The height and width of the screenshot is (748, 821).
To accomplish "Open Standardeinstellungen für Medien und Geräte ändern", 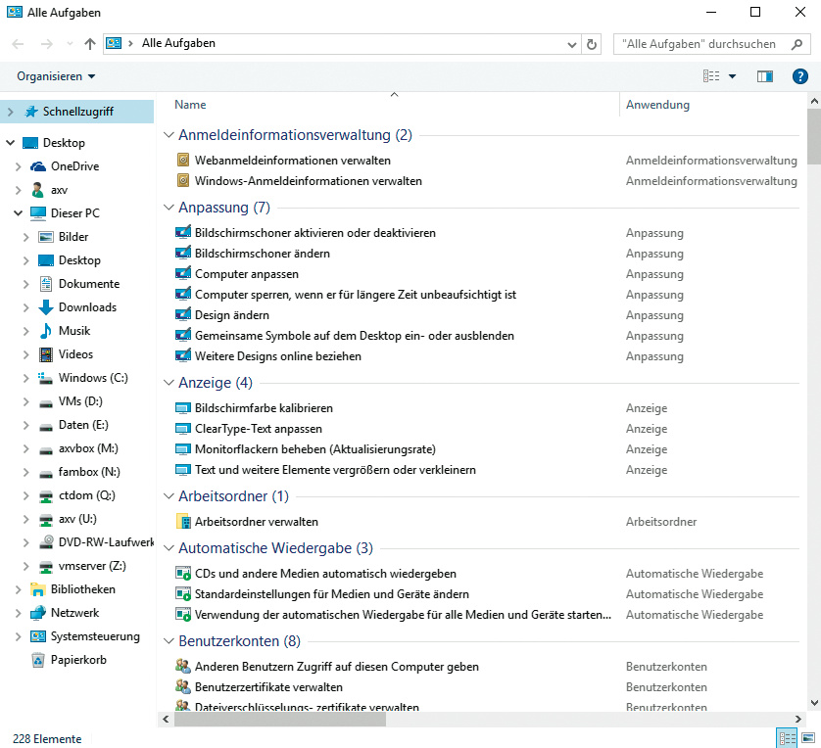I will pyautogui.click(x=332, y=594).
